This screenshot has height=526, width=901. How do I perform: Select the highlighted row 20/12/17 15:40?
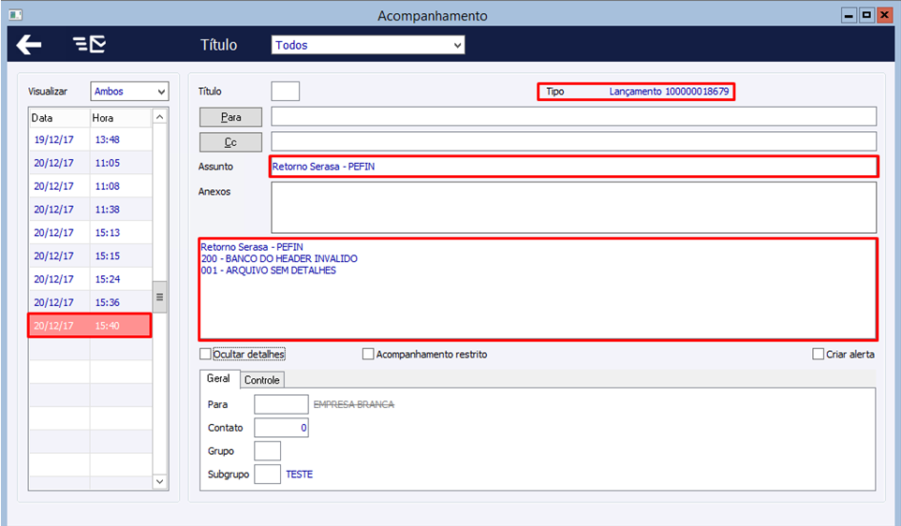point(90,326)
